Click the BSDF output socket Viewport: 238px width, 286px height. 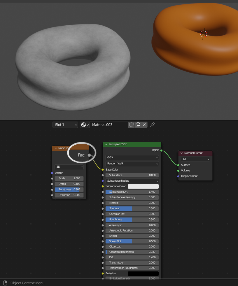pyautogui.click(x=161, y=150)
